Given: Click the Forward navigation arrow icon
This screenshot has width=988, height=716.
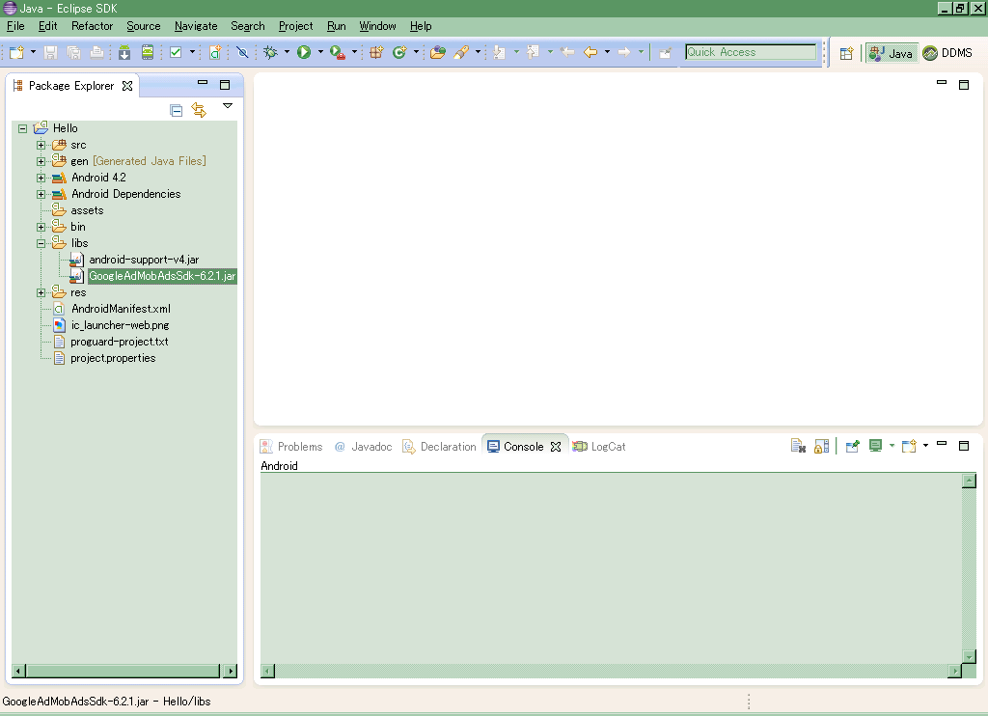Looking at the screenshot, I should click(624, 52).
